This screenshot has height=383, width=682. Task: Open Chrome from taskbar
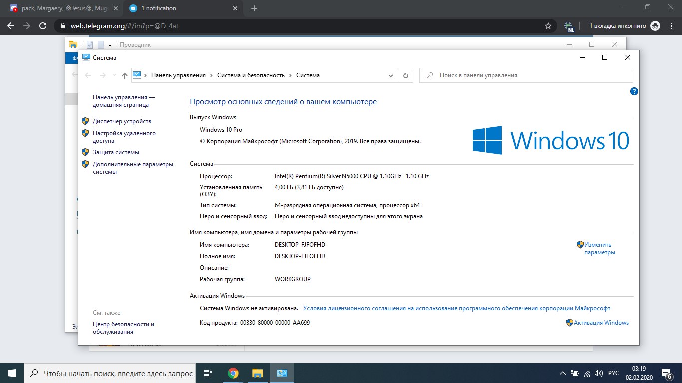coord(233,373)
